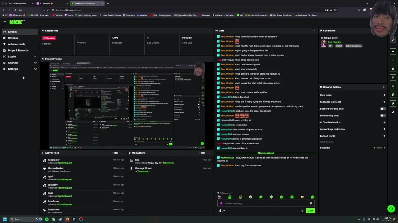
Task: Click the broadcast signal sidebar icon
Action: tap(393, 86)
